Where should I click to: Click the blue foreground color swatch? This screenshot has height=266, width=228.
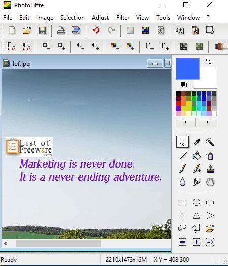(187, 68)
